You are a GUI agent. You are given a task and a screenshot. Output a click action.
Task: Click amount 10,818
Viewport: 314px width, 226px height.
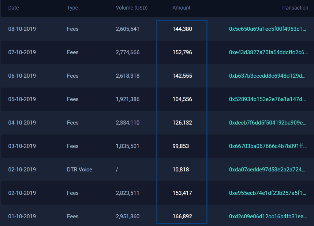181,170
